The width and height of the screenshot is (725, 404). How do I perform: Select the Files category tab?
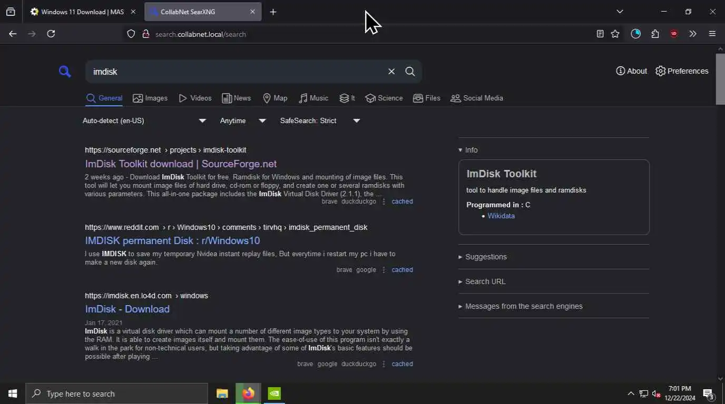(427, 98)
